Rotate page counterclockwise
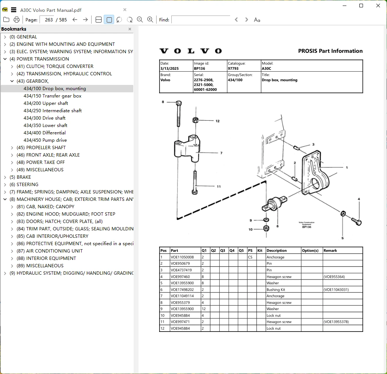The image size is (387, 374). point(119,20)
